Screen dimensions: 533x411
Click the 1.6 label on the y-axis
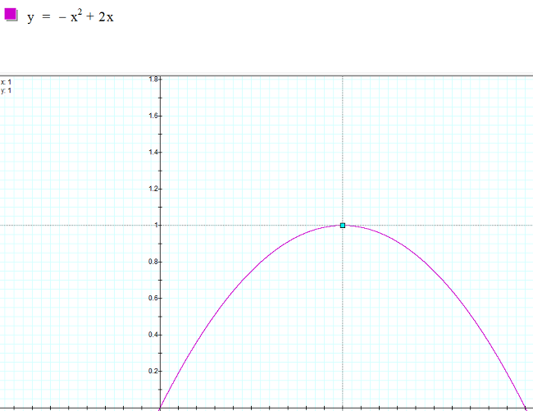pos(153,116)
